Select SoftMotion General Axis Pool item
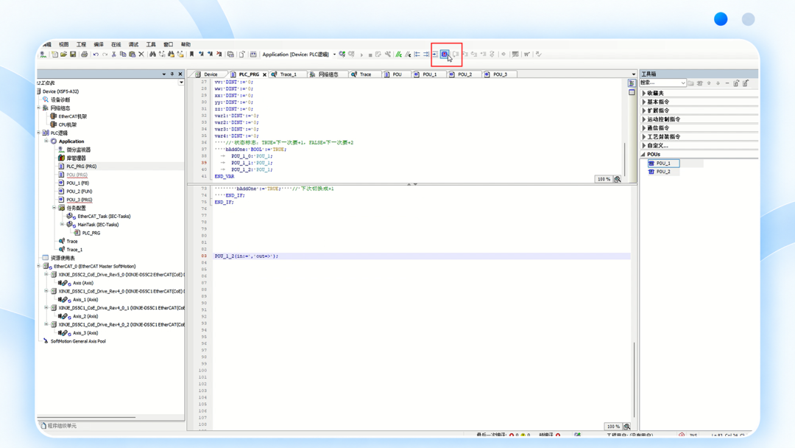Image resolution: width=795 pixels, height=448 pixels. point(78,341)
